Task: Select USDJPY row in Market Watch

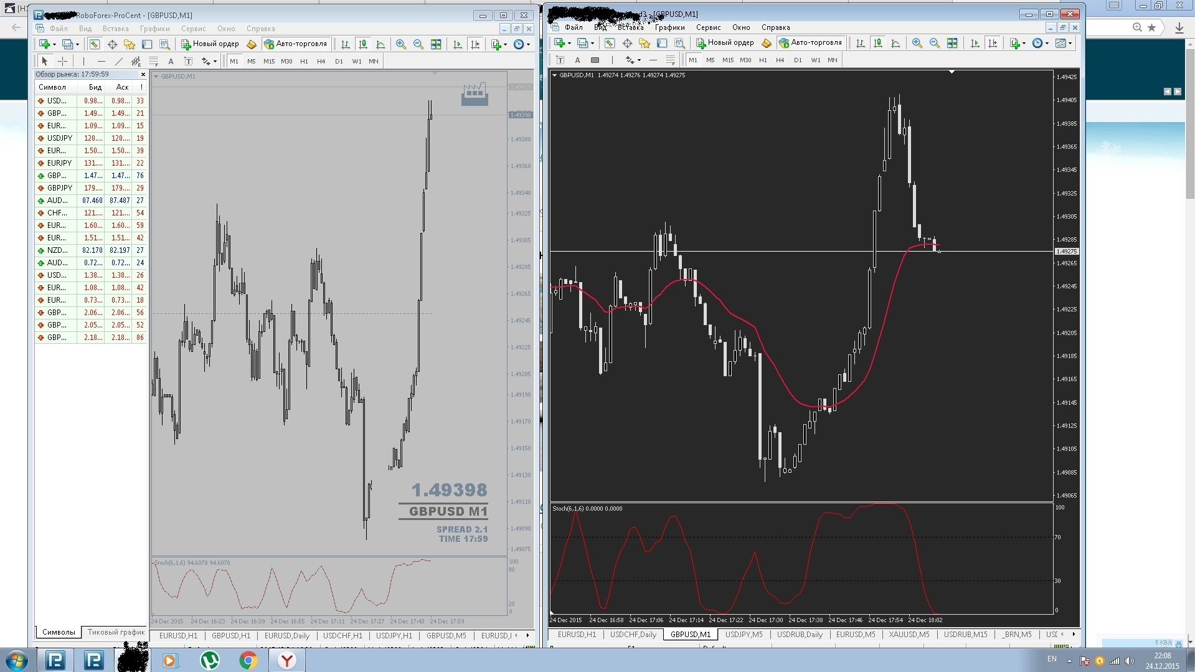Action: 92,138
